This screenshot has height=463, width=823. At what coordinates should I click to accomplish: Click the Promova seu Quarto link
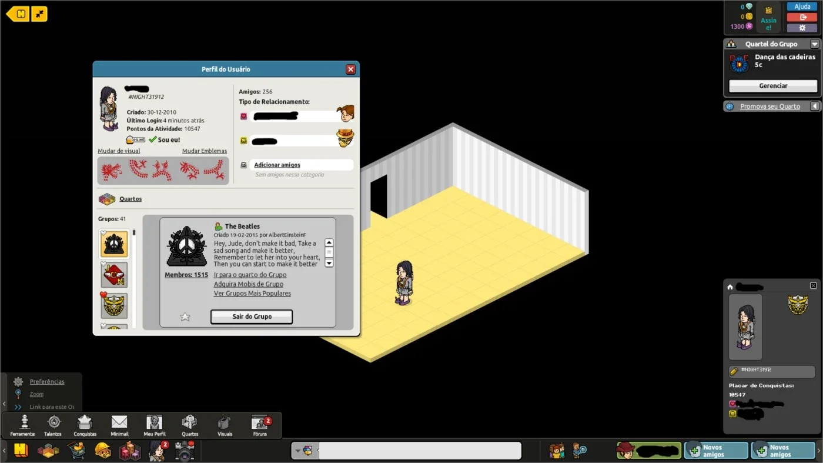click(770, 106)
